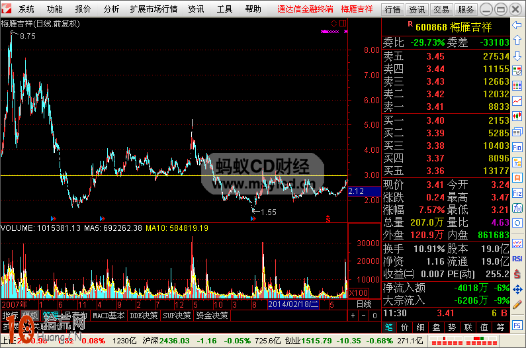Viewport: 526px width, 348px height.
Task: Click the 0 reset button below the chart
Action: (x=374, y=316)
